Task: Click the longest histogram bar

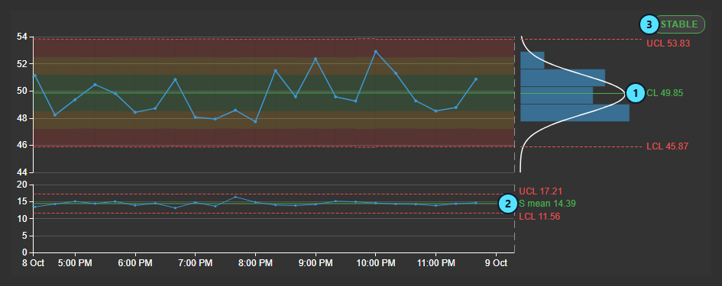Action: (x=575, y=113)
